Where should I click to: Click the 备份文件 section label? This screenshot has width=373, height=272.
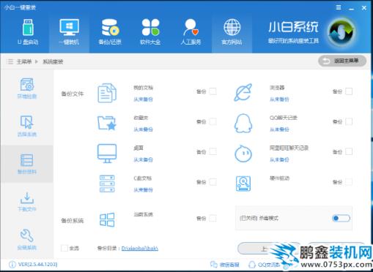73,94
